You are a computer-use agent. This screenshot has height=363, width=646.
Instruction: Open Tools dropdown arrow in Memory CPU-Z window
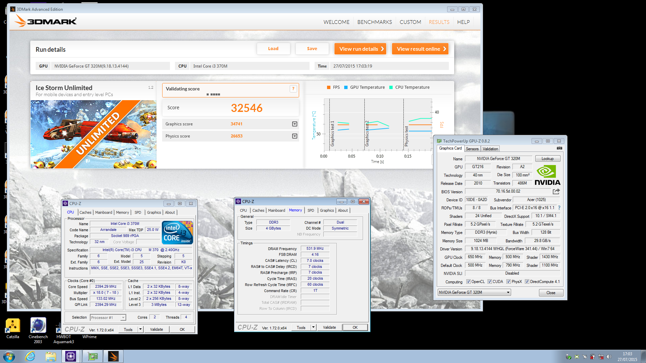(x=313, y=327)
